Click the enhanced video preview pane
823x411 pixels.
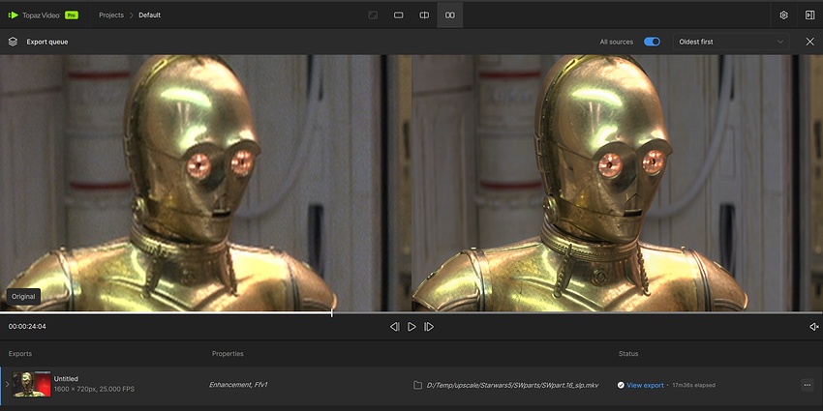point(618,183)
